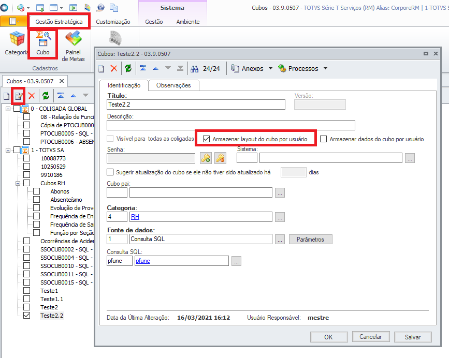Click into the Título field containing Teste2.2
This screenshot has width=449, height=358.
[x=196, y=105]
